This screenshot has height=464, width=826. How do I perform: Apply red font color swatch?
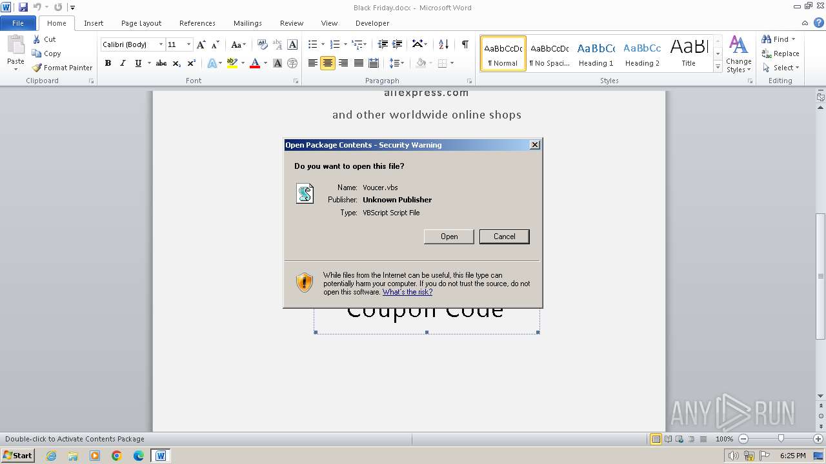[255, 63]
